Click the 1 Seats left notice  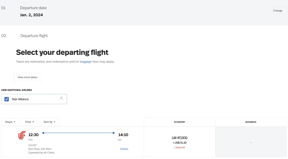(x=179, y=148)
